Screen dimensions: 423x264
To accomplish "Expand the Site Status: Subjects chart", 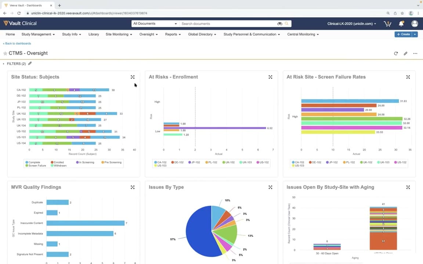I will pyautogui.click(x=133, y=77).
